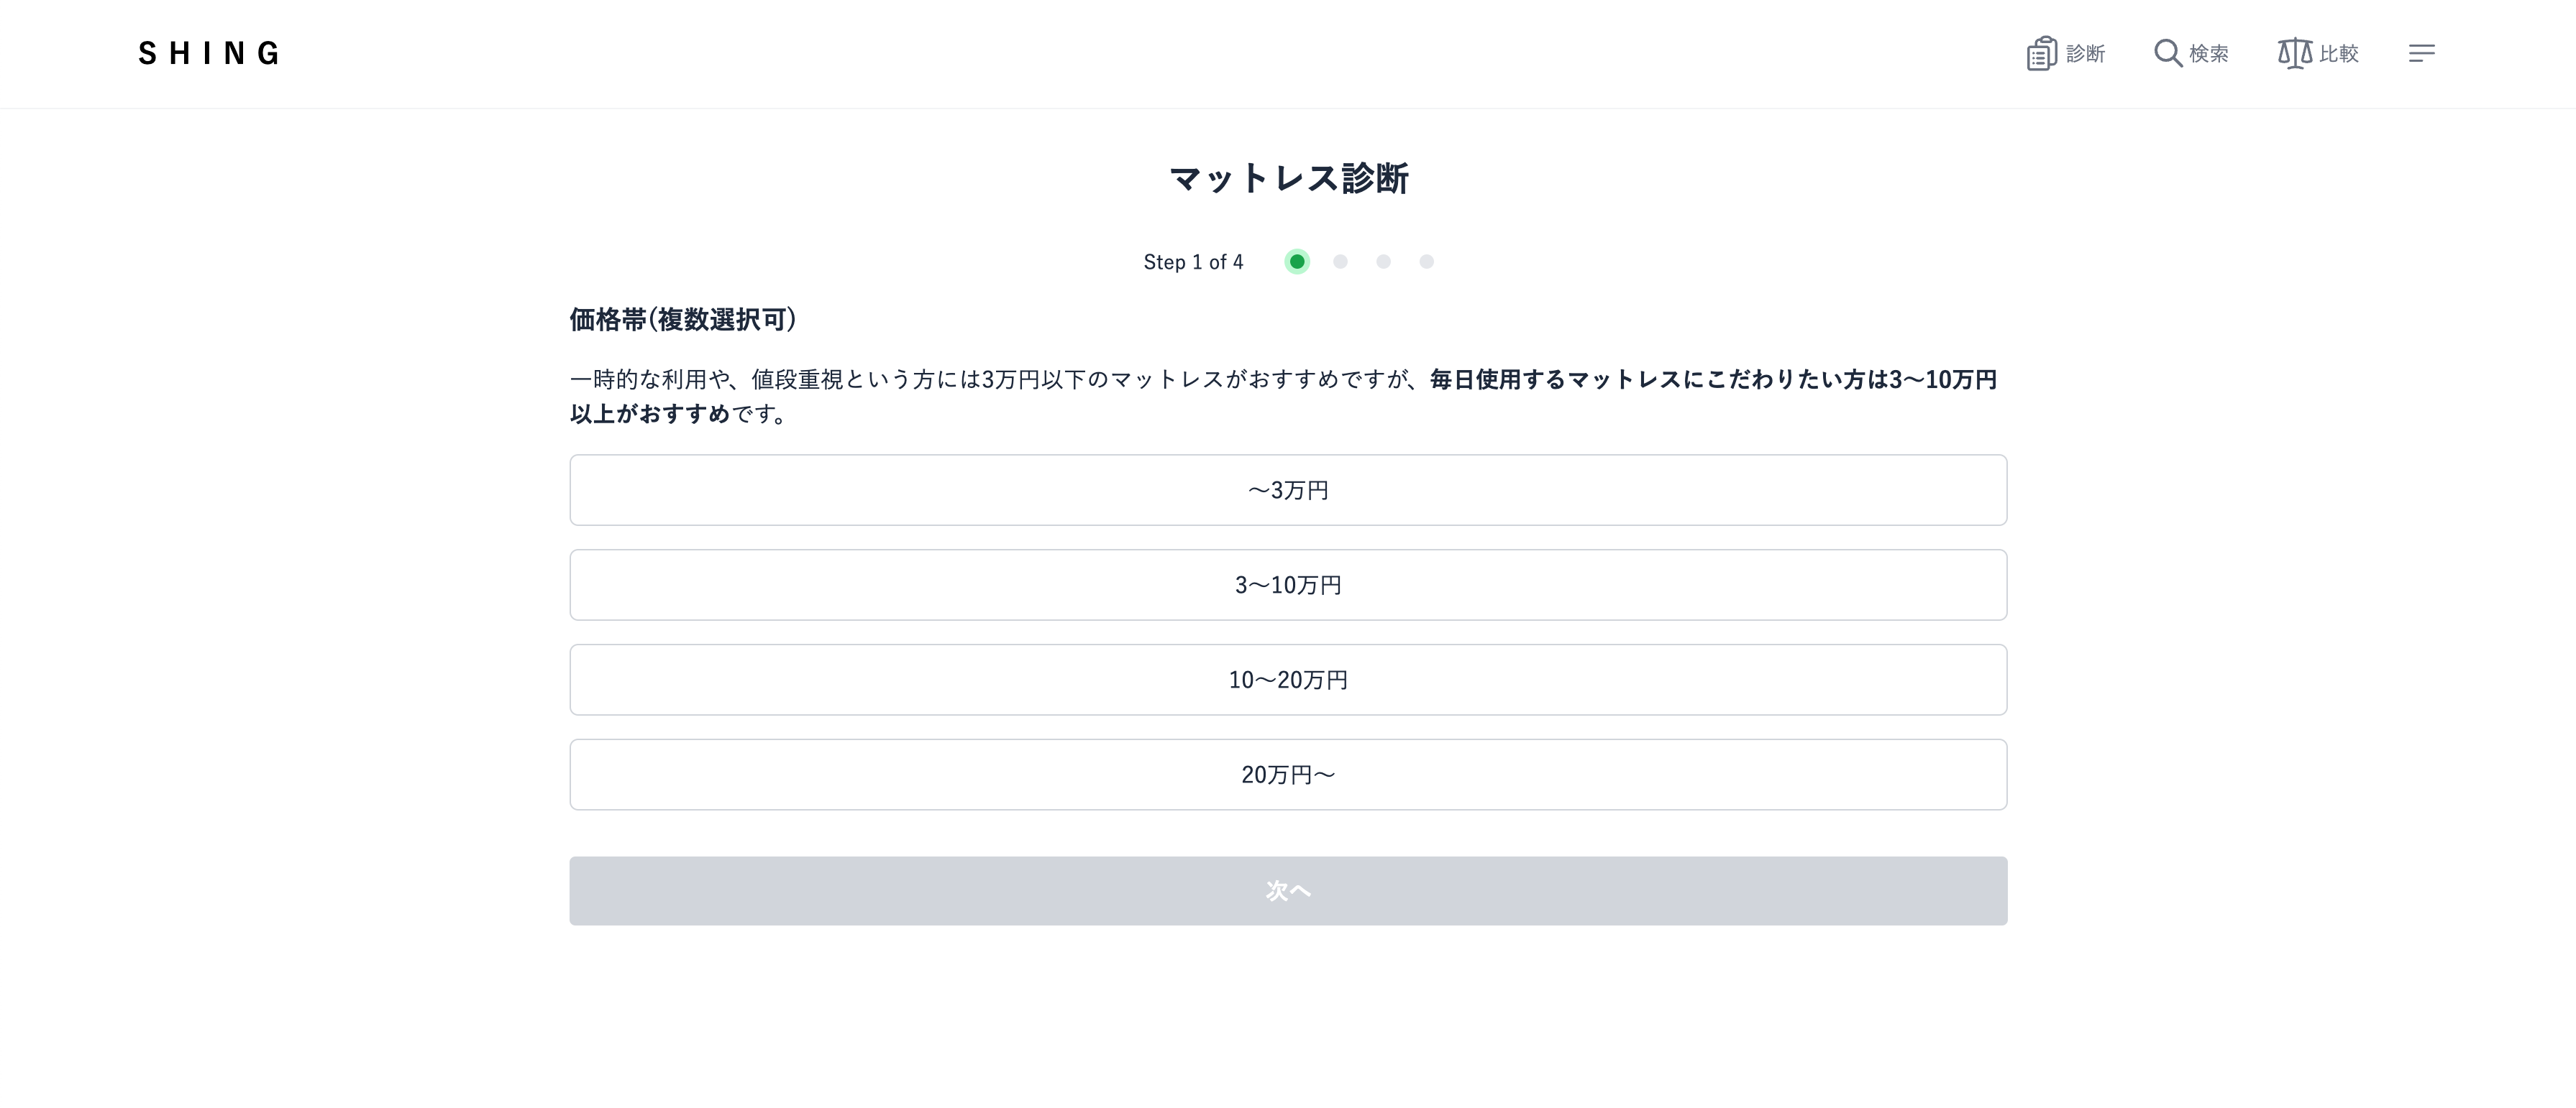Click the green active step dot
2576x1108 pixels.
(x=1297, y=262)
